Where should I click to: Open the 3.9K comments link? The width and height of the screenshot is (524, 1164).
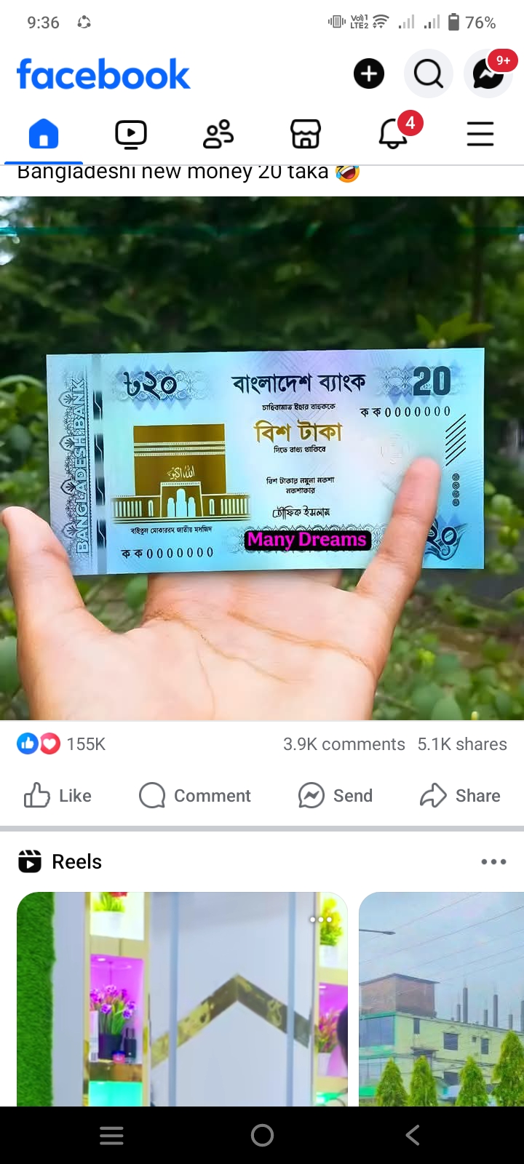344,744
